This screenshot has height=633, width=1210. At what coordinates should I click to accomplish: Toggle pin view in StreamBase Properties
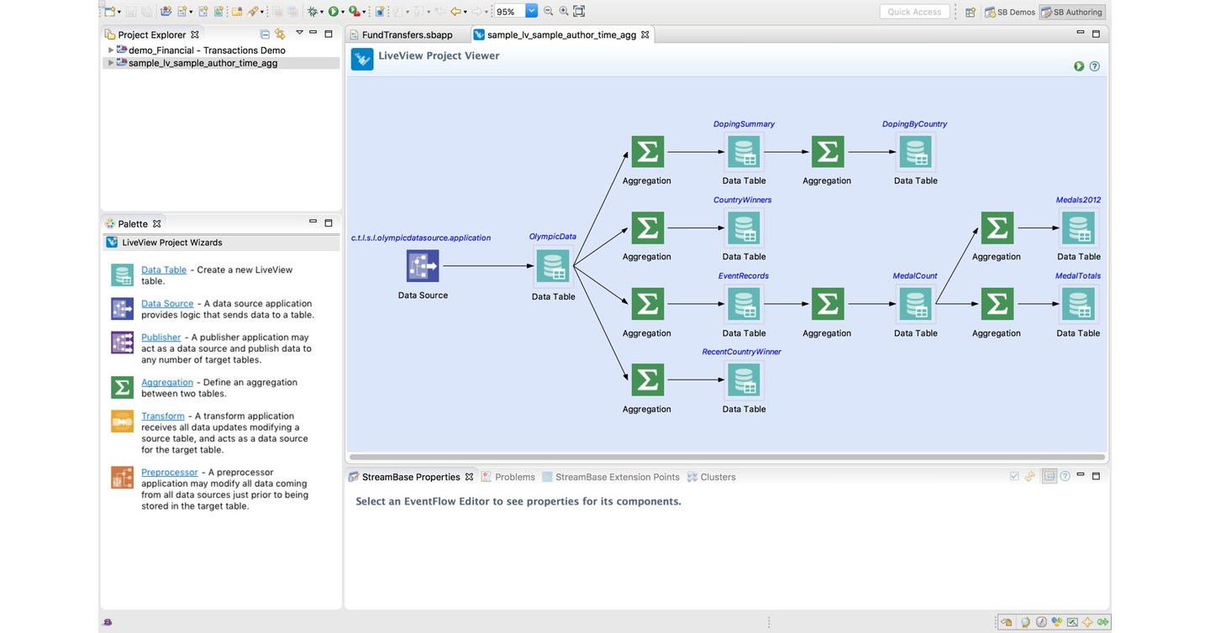pos(1050,476)
